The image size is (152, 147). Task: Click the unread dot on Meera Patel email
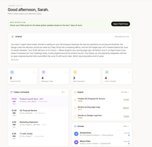point(129,144)
